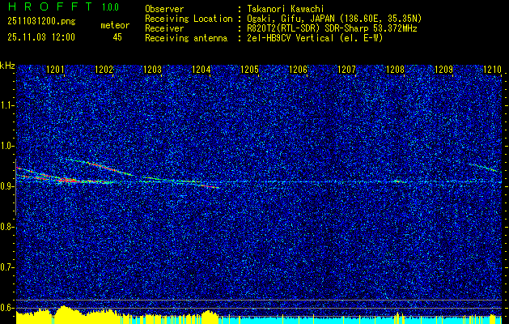Click the faint sloping trace below 1210
Screen dimensions: 509x324
tap(484, 167)
